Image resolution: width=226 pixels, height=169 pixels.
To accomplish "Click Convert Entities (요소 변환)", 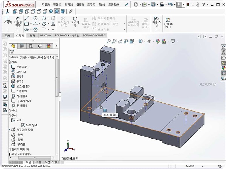I will [75, 21].
